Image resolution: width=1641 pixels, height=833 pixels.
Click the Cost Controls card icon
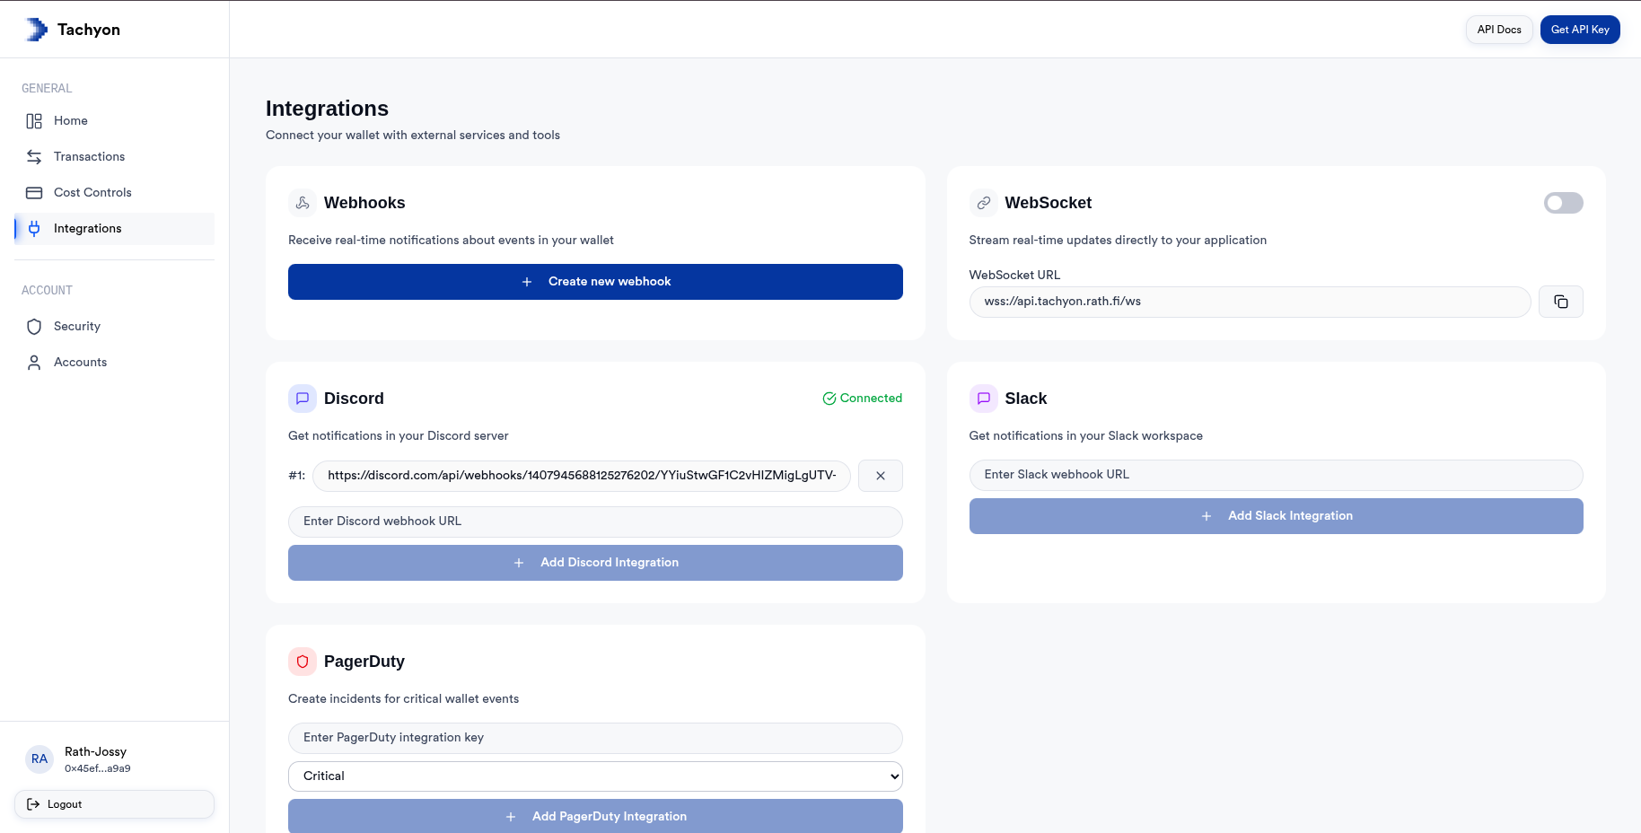(34, 192)
